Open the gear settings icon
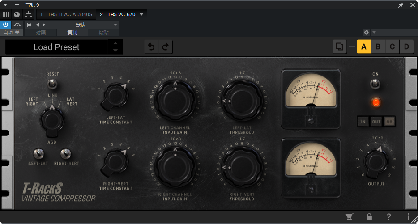The image size is (418, 224). [x=366, y=32]
